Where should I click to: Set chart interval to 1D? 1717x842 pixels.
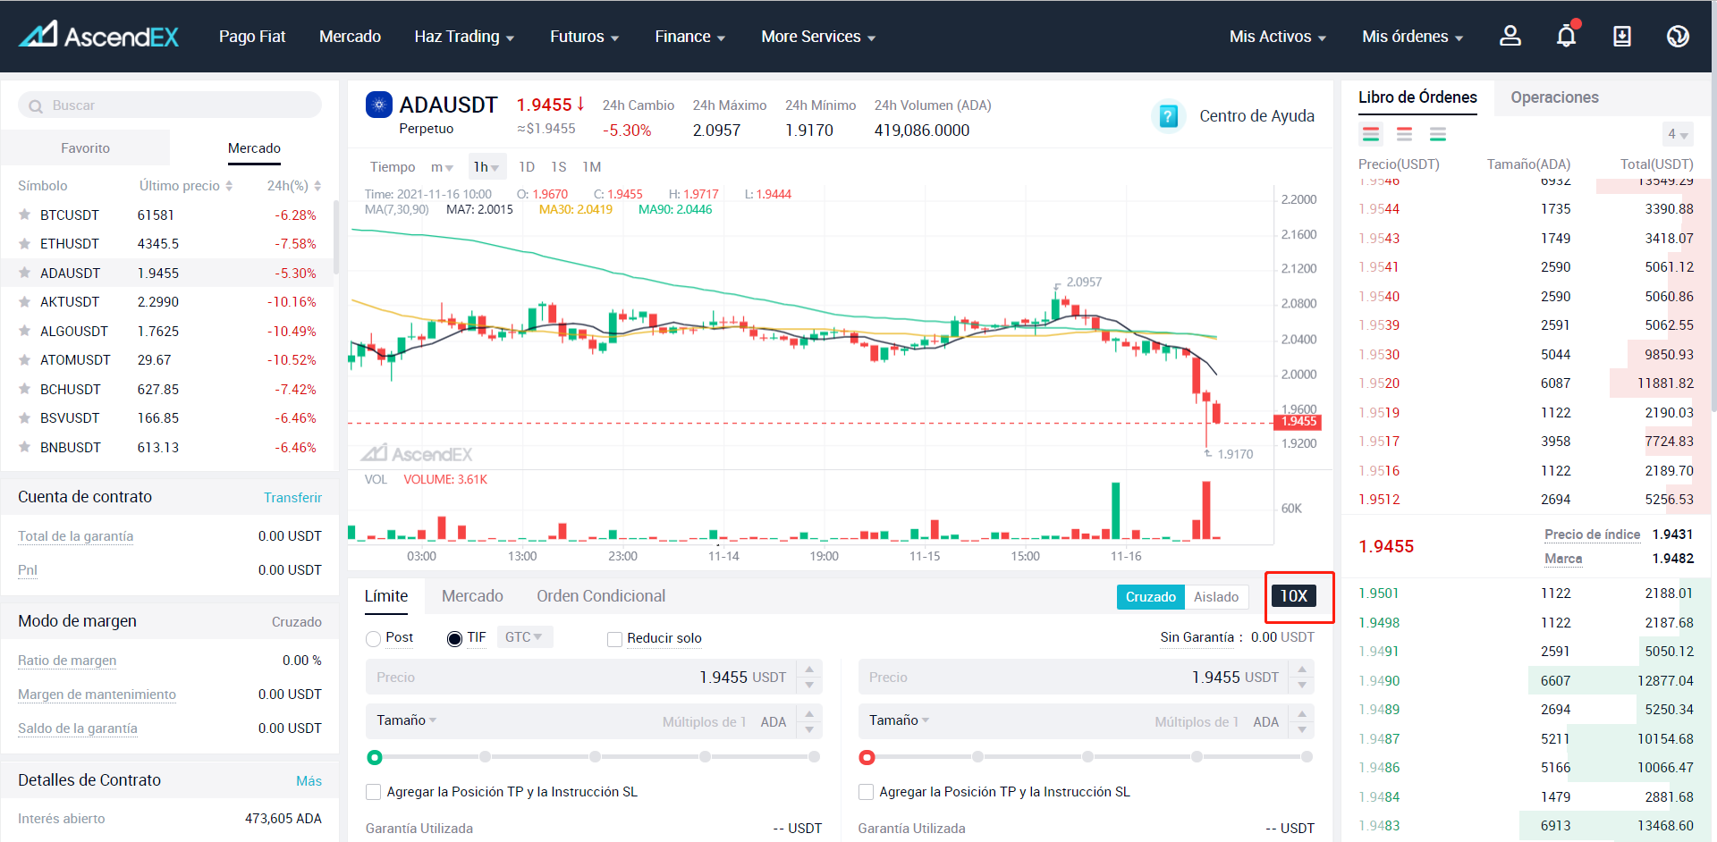tap(527, 167)
